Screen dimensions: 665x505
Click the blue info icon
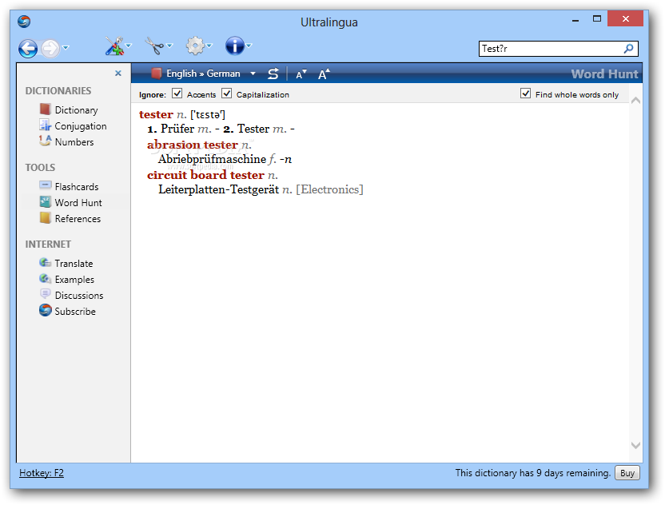(x=234, y=46)
